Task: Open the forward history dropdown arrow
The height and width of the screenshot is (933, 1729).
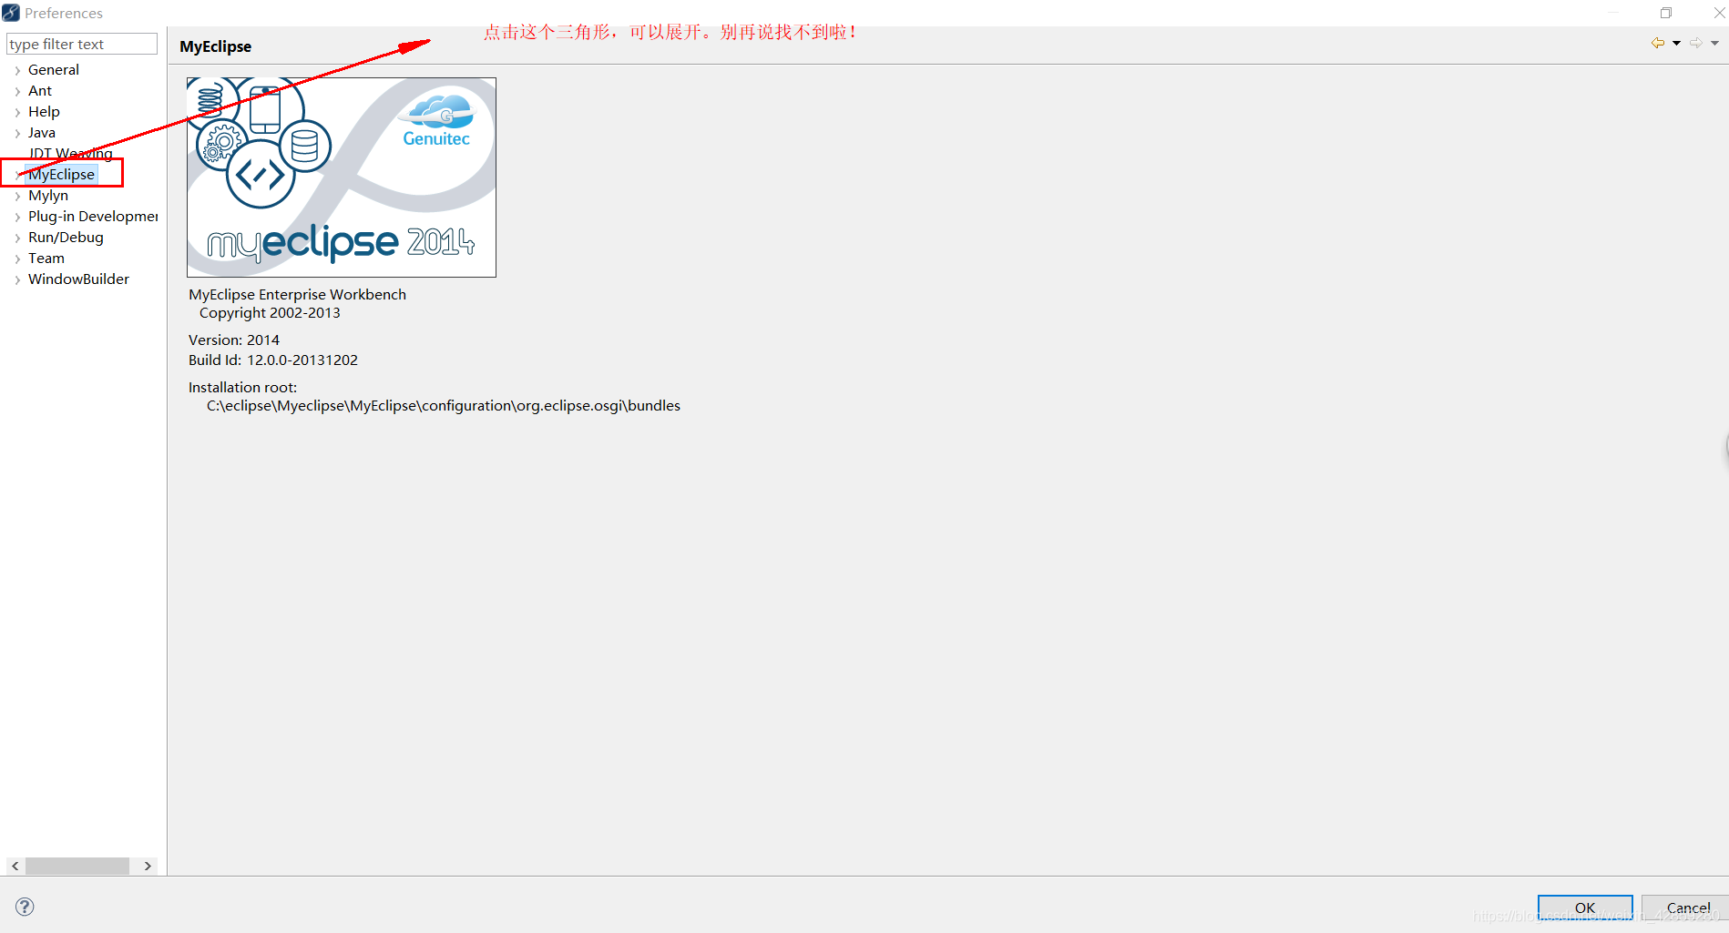Action: click(x=1714, y=43)
